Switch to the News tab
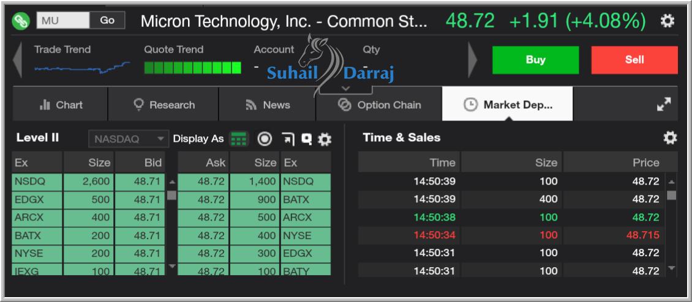Image resolution: width=692 pixels, height=302 pixels. 267,104
